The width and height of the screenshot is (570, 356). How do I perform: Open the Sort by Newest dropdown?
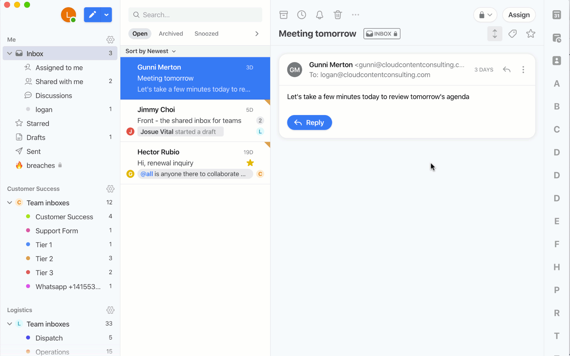click(x=150, y=51)
